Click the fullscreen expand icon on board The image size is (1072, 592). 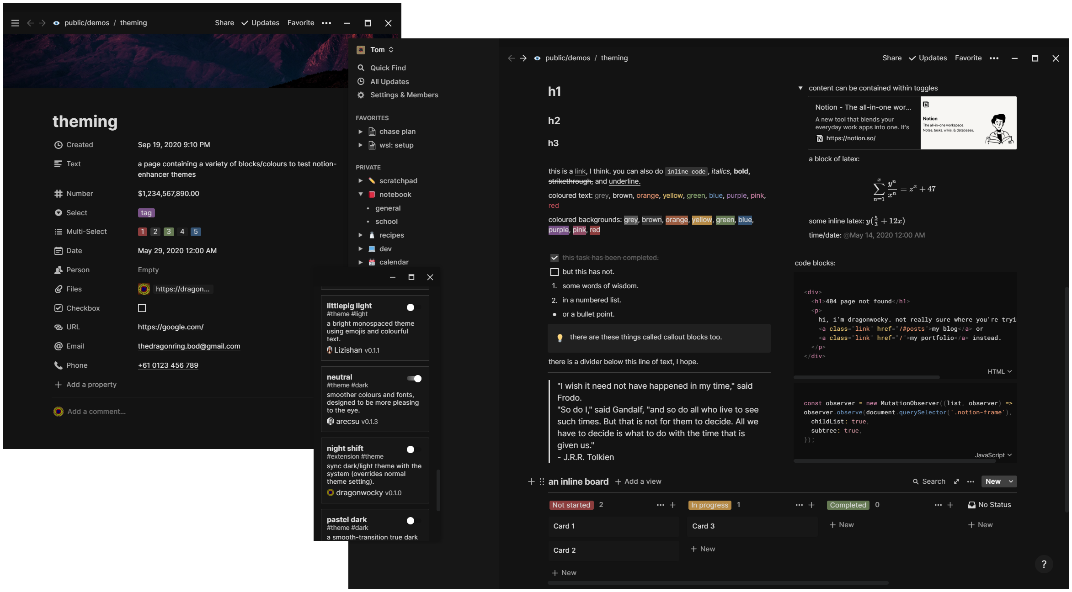tap(956, 481)
